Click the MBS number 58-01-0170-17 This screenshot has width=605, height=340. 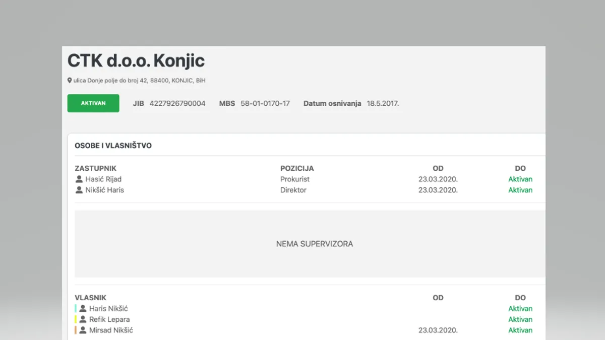coord(265,104)
